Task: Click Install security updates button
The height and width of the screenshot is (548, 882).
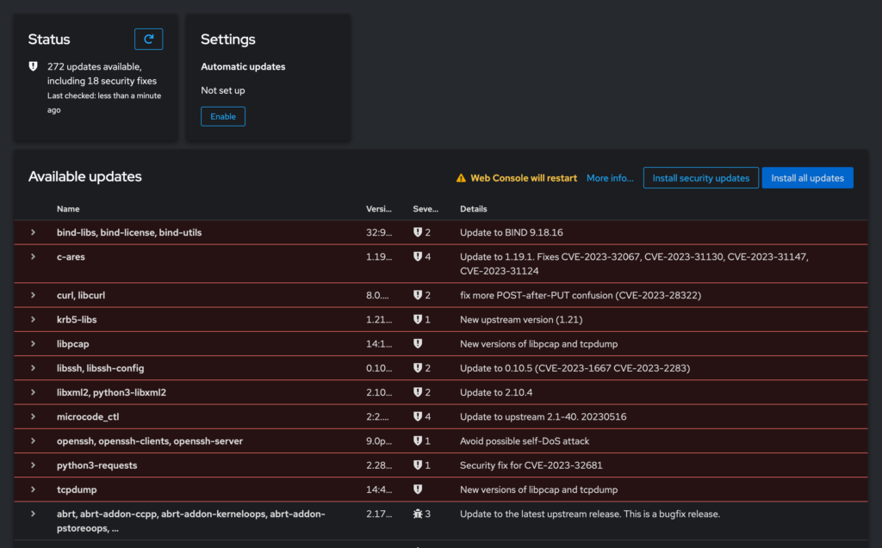Action: tap(700, 178)
